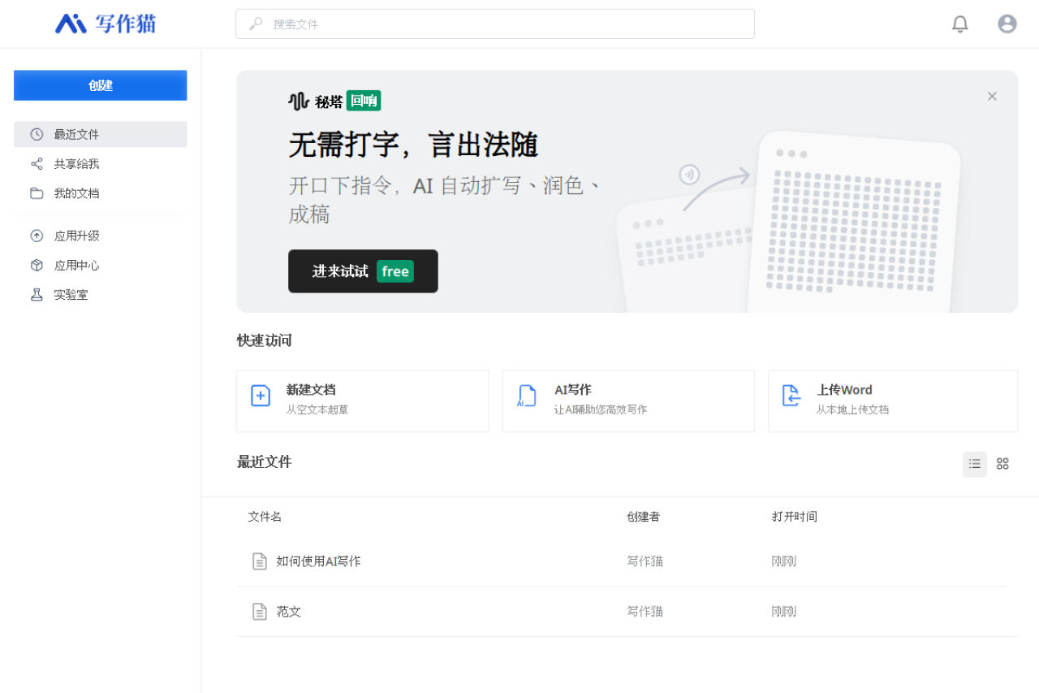Click the 快速访问 heading
The image size is (1039, 693).
265,340
